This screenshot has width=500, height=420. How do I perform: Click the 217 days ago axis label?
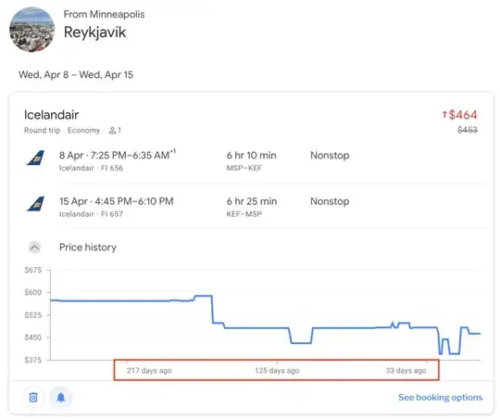[x=149, y=371]
